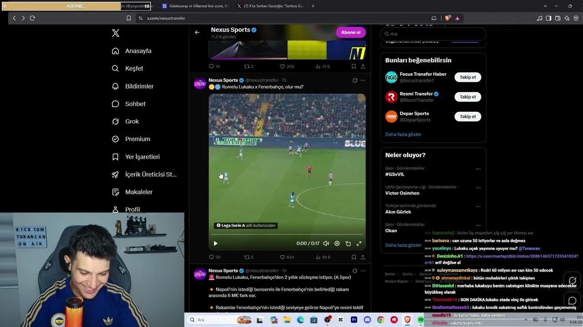The width and height of the screenshot is (583, 327).
Task: Open the Discord taskbar icon
Action: (367, 320)
